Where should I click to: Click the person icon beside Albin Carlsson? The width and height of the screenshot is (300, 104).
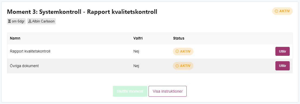pyautogui.click(x=30, y=21)
